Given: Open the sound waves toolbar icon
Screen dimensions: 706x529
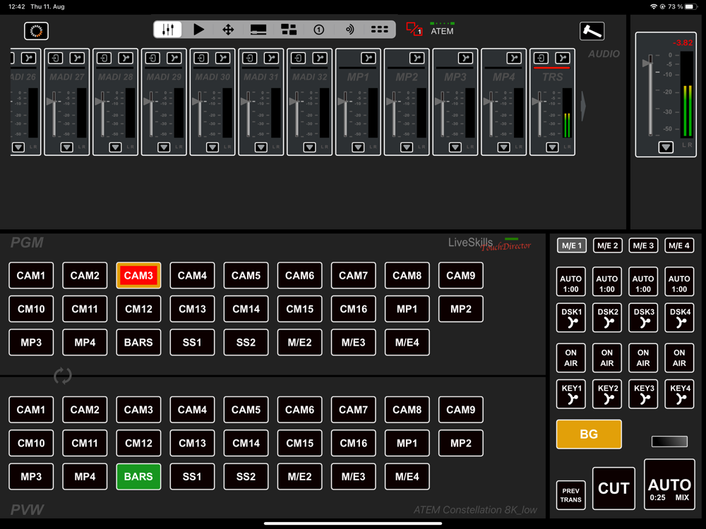Looking at the screenshot, I should (x=349, y=30).
